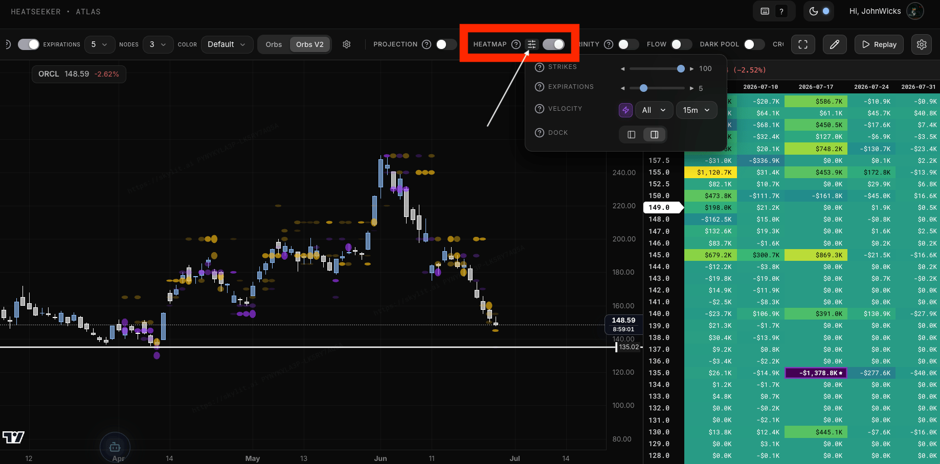940x464 pixels.
Task: Show help for DOCK setting
Action: coord(539,133)
